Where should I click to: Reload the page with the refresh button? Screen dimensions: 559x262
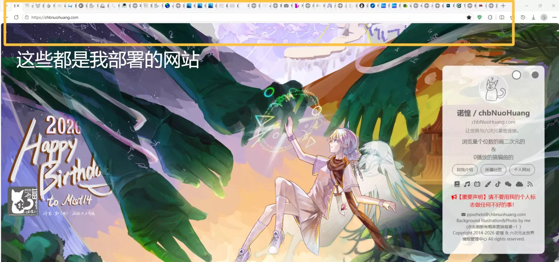click(16, 17)
